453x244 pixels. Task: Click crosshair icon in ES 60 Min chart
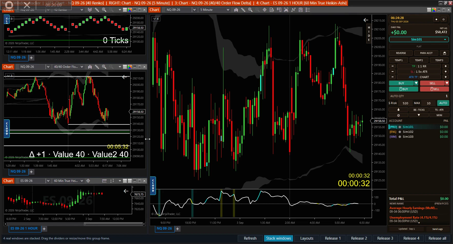(88, 181)
